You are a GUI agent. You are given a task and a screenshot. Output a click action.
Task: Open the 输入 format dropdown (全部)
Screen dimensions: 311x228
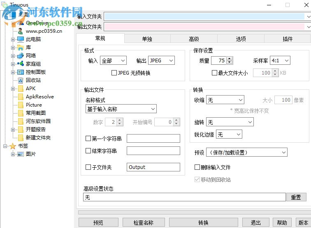113,61
